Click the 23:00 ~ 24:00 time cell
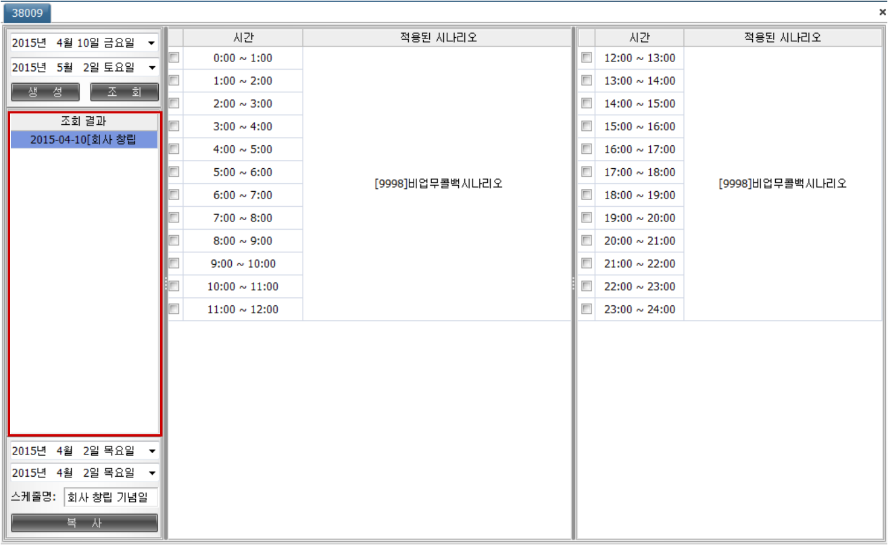 click(639, 309)
